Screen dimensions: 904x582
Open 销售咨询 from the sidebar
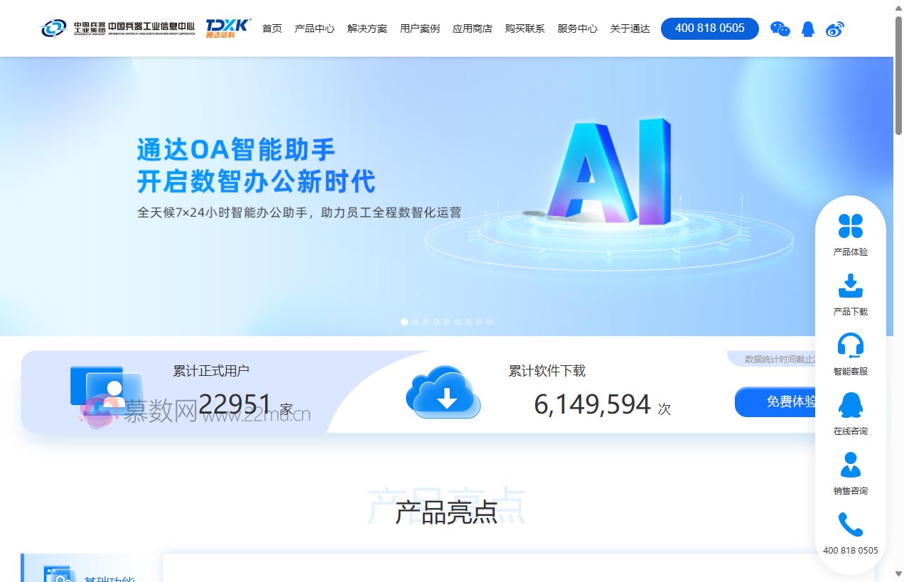851,463
